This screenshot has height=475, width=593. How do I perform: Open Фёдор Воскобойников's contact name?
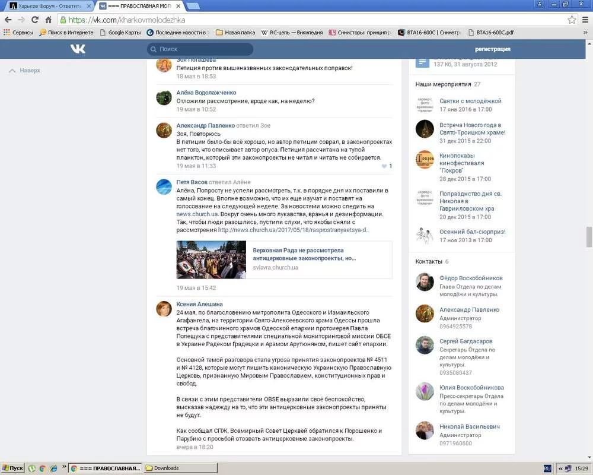pyautogui.click(x=471, y=278)
